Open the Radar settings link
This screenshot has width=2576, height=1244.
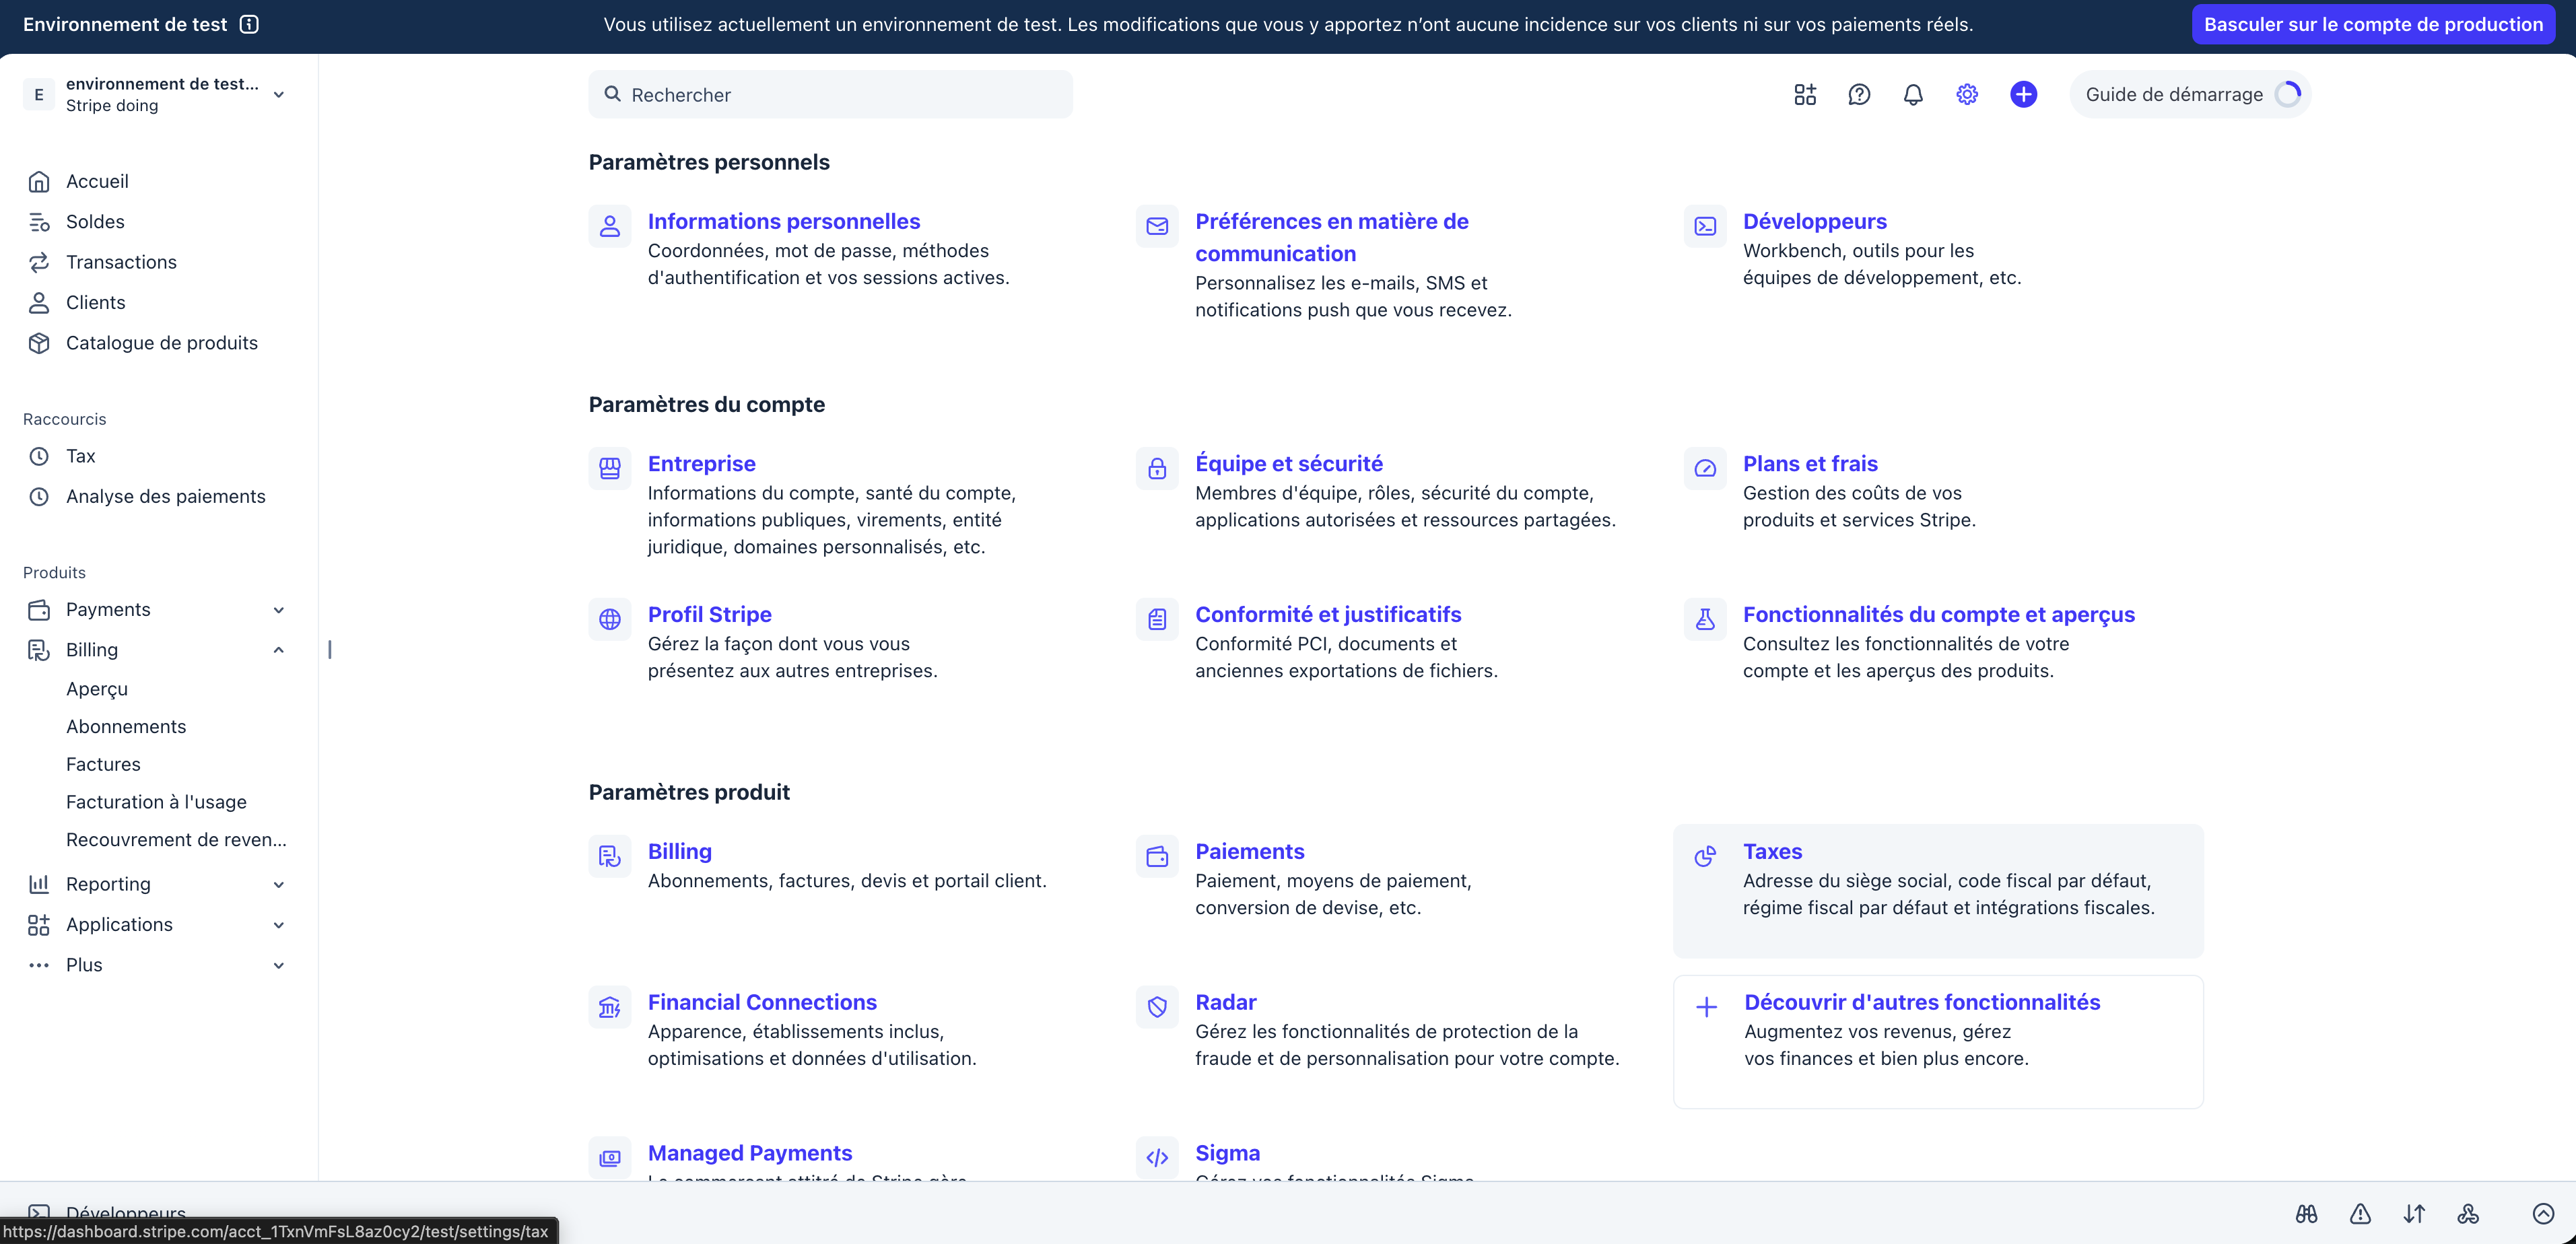click(x=1226, y=1002)
